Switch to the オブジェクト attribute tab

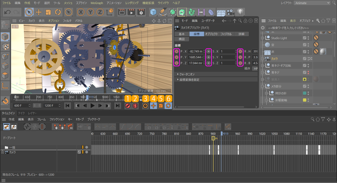coord(211,34)
